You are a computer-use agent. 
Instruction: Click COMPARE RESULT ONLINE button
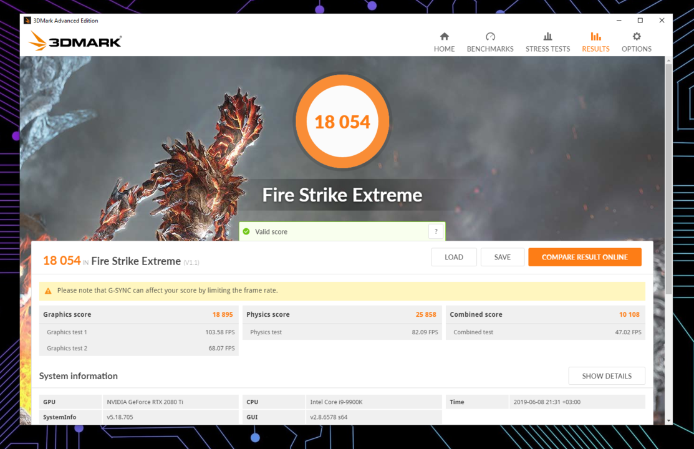tap(585, 258)
